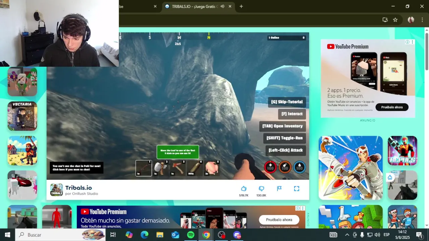Click the [SHIFT] Toggle-Run hint
Viewport: 429px width, 241px height.
point(285,138)
